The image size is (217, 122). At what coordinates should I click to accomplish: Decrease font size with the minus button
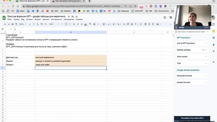(62, 24)
